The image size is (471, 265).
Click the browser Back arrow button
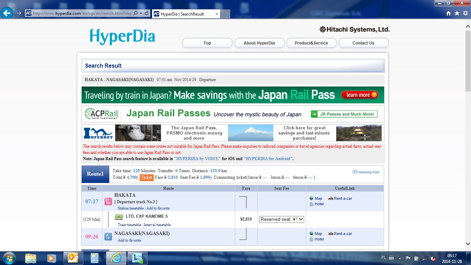(x=7, y=13)
